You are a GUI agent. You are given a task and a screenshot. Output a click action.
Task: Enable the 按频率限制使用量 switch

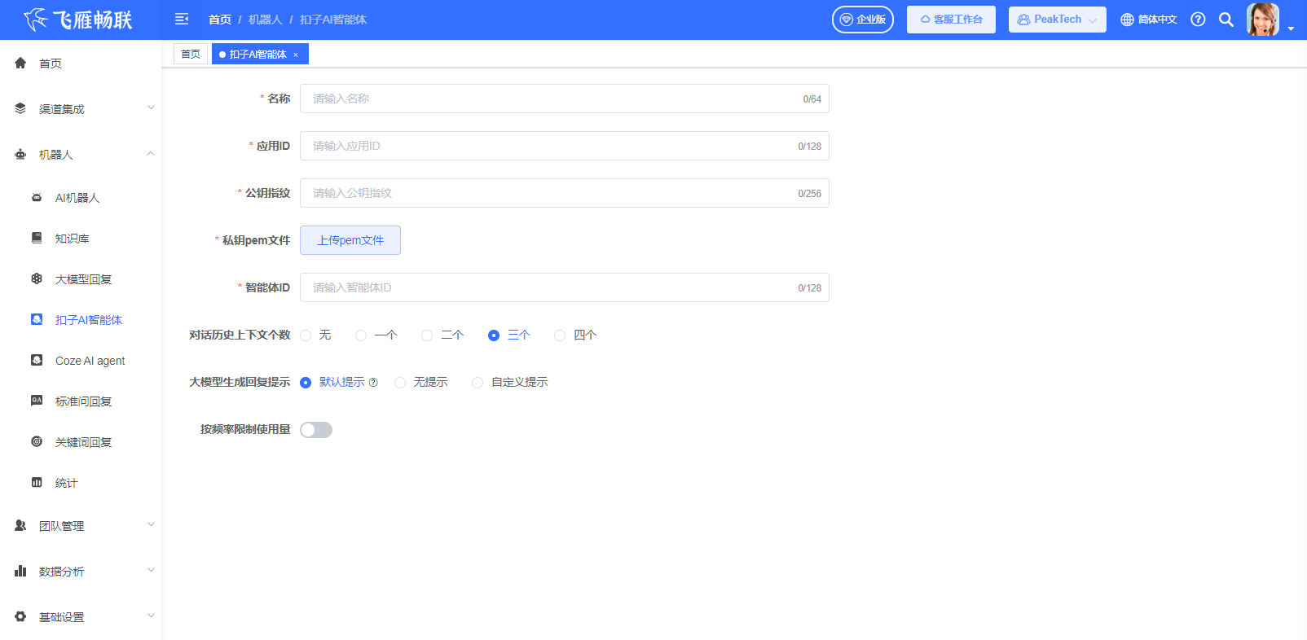316,430
